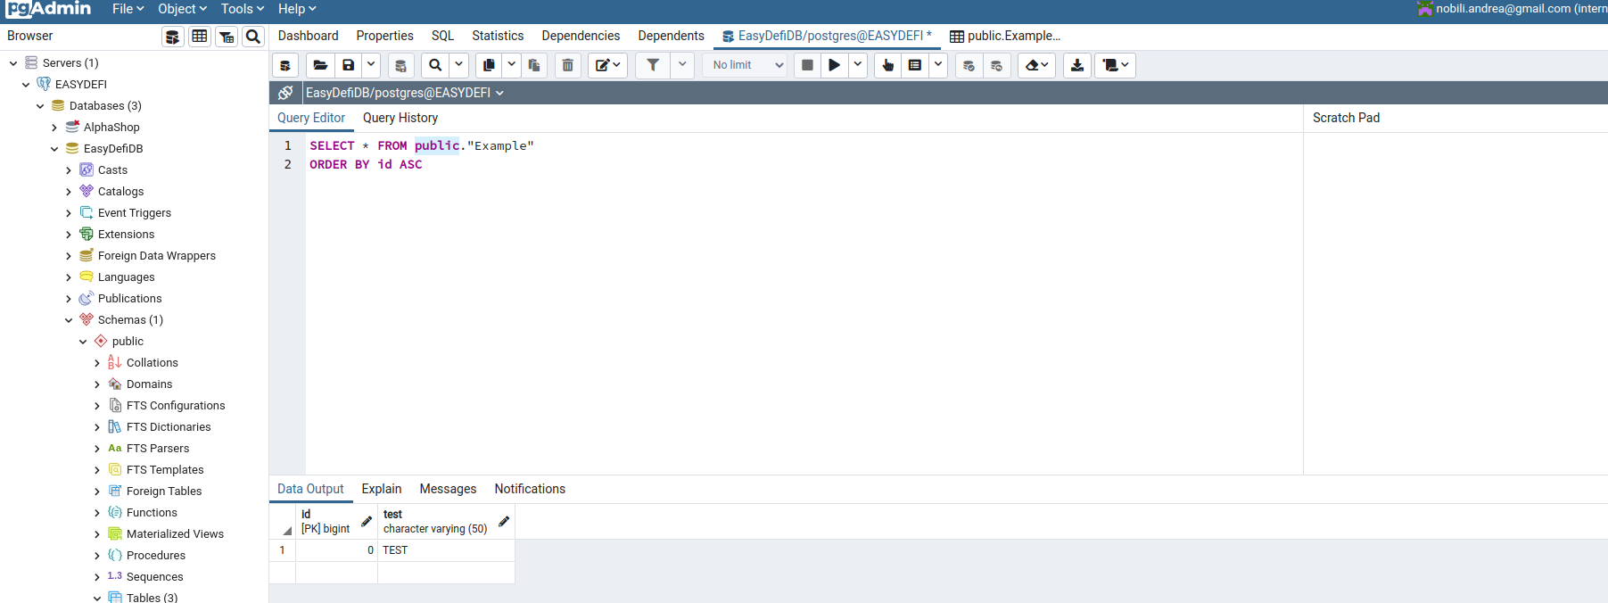Switch to the public.Example... tab
Viewport: 1608px width, 603px height.
(1005, 36)
